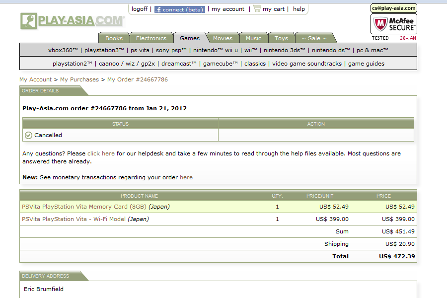Click the sum value US$ 451.49

pyautogui.click(x=398, y=231)
